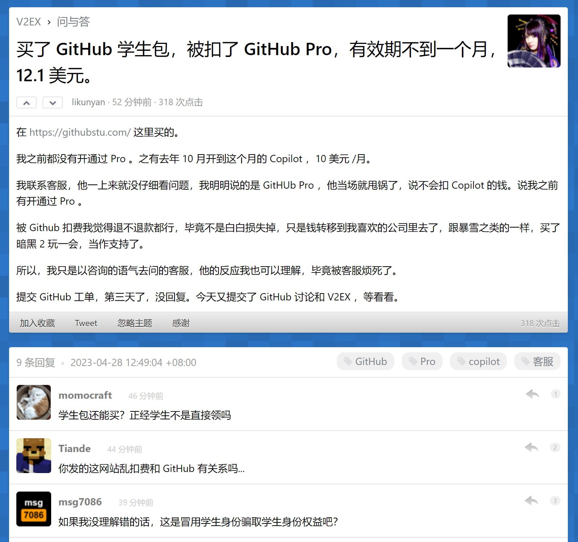Viewport: 578px width, 542px height.
Task: Reply to momocraft's comment via arrow icon
Action: 532,394
